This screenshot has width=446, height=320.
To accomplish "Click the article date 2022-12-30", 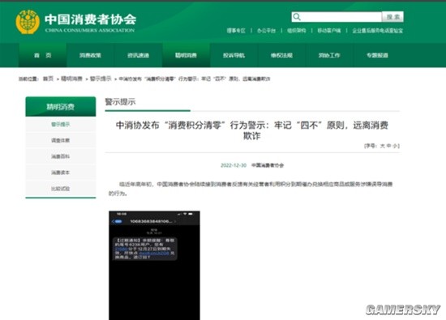I will click(x=234, y=165).
